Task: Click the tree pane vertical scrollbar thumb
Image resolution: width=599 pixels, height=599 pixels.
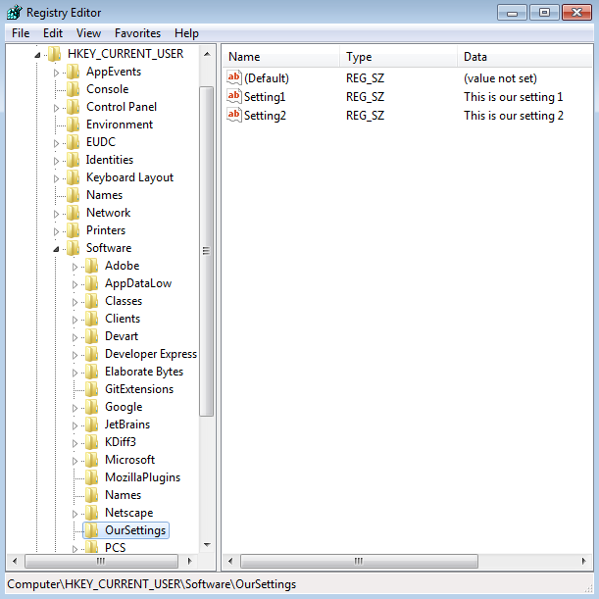Action: (207, 251)
